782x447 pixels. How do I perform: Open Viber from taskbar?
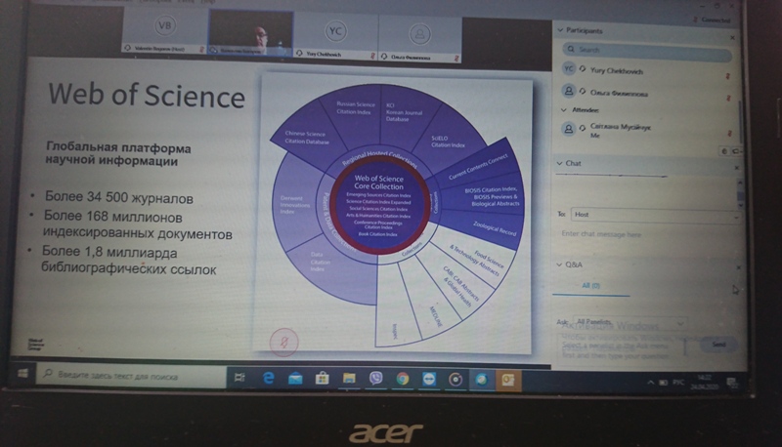376,379
